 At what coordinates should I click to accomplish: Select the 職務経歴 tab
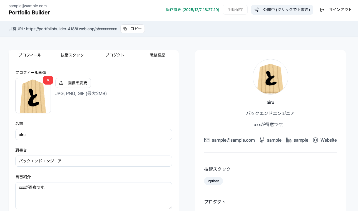click(x=157, y=55)
